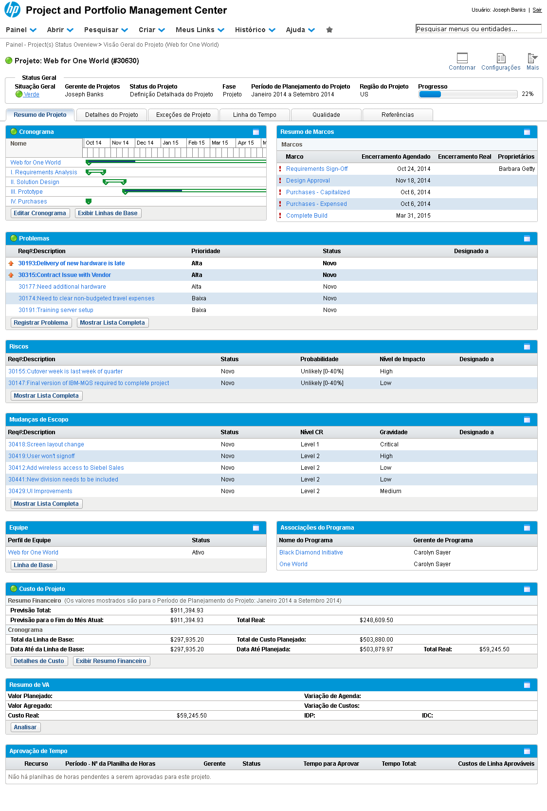Open the Mais options icon

(532, 58)
